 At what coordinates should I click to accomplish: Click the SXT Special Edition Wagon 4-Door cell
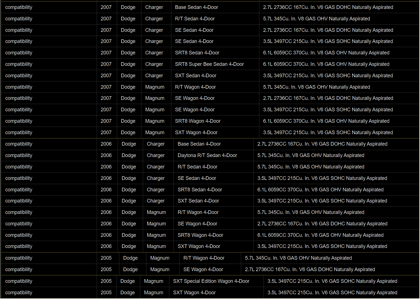coord(211,281)
